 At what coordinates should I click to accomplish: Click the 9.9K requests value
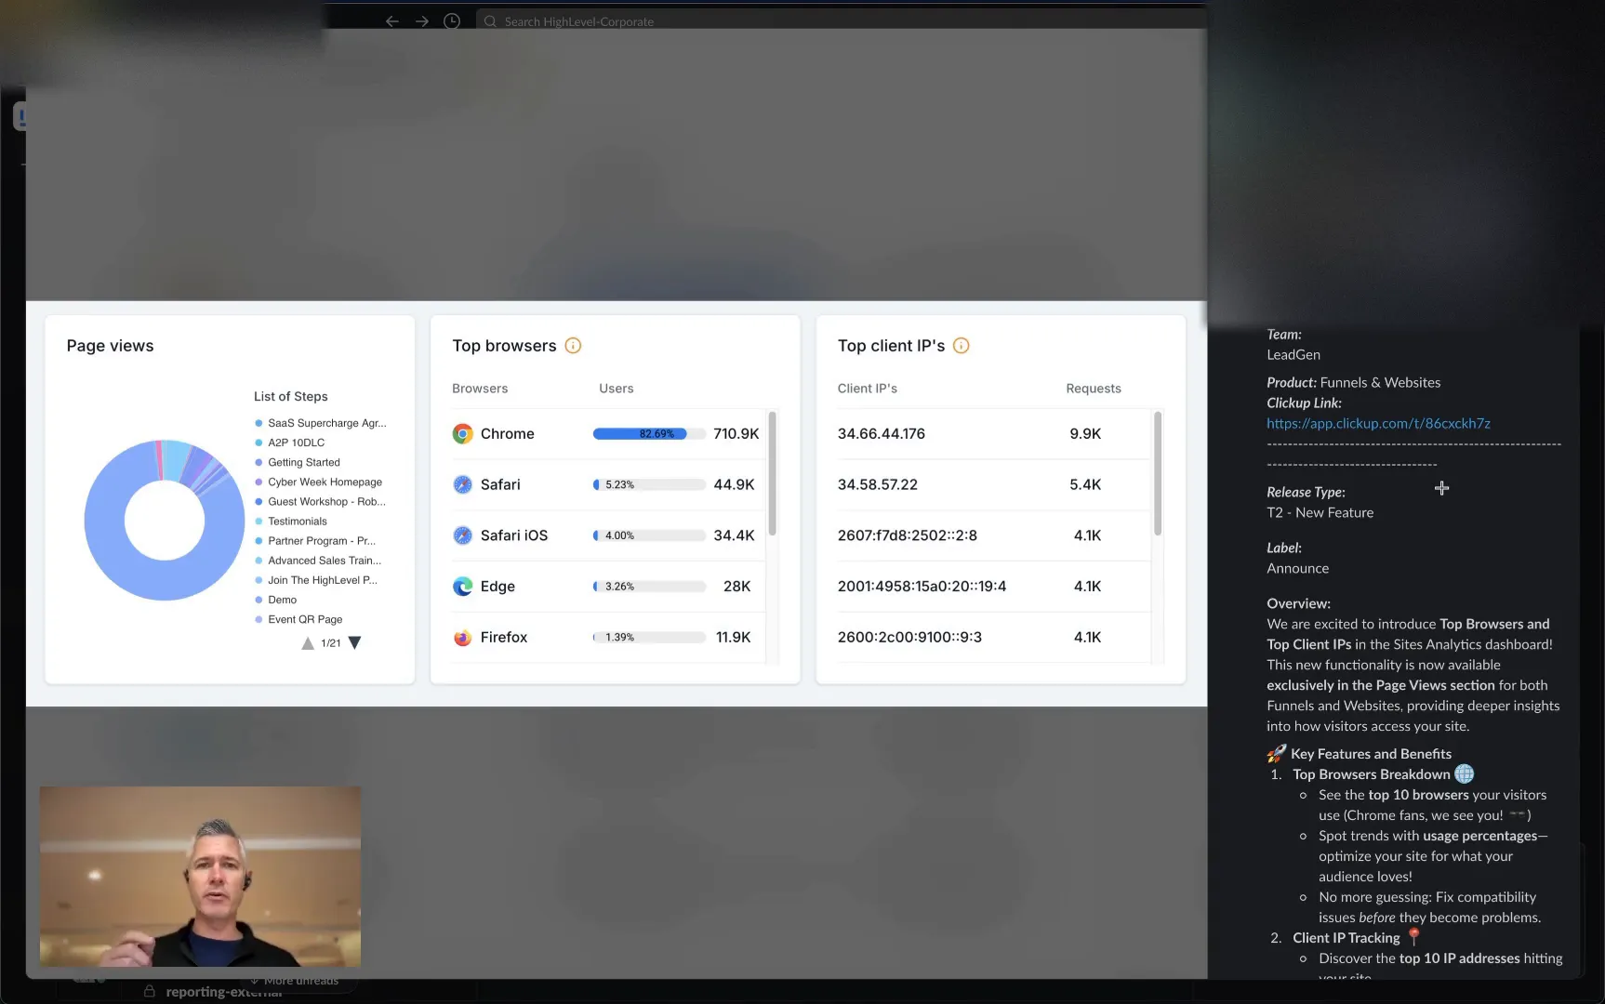[x=1085, y=433]
